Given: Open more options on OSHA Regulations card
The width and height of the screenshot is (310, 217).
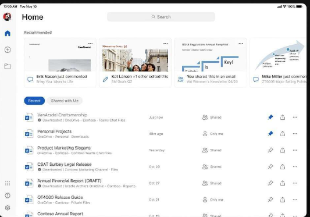Looking at the screenshot, I should point(241,44).
